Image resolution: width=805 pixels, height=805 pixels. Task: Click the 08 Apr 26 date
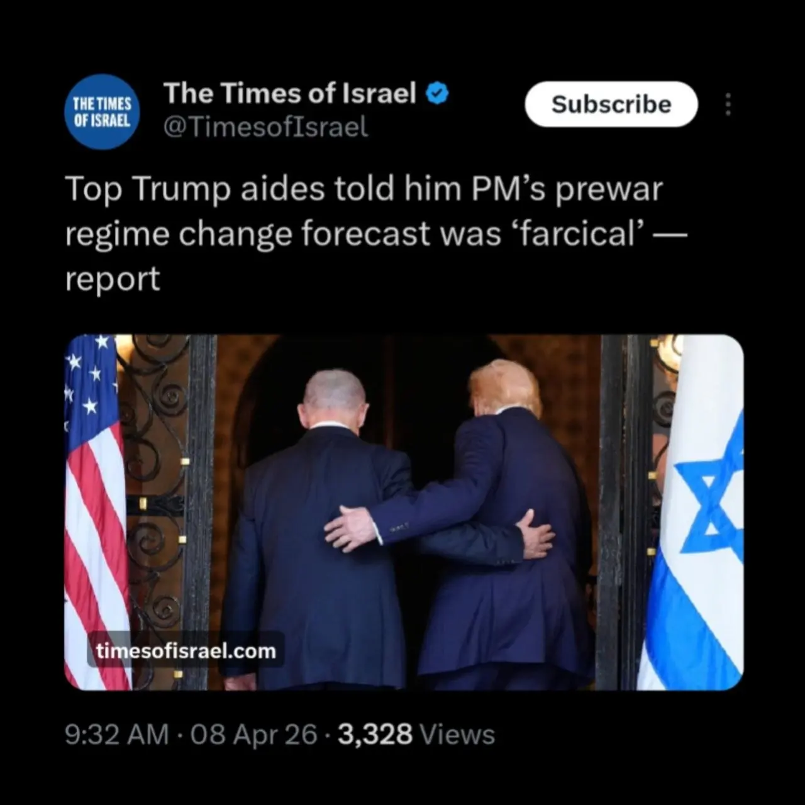pos(253,735)
